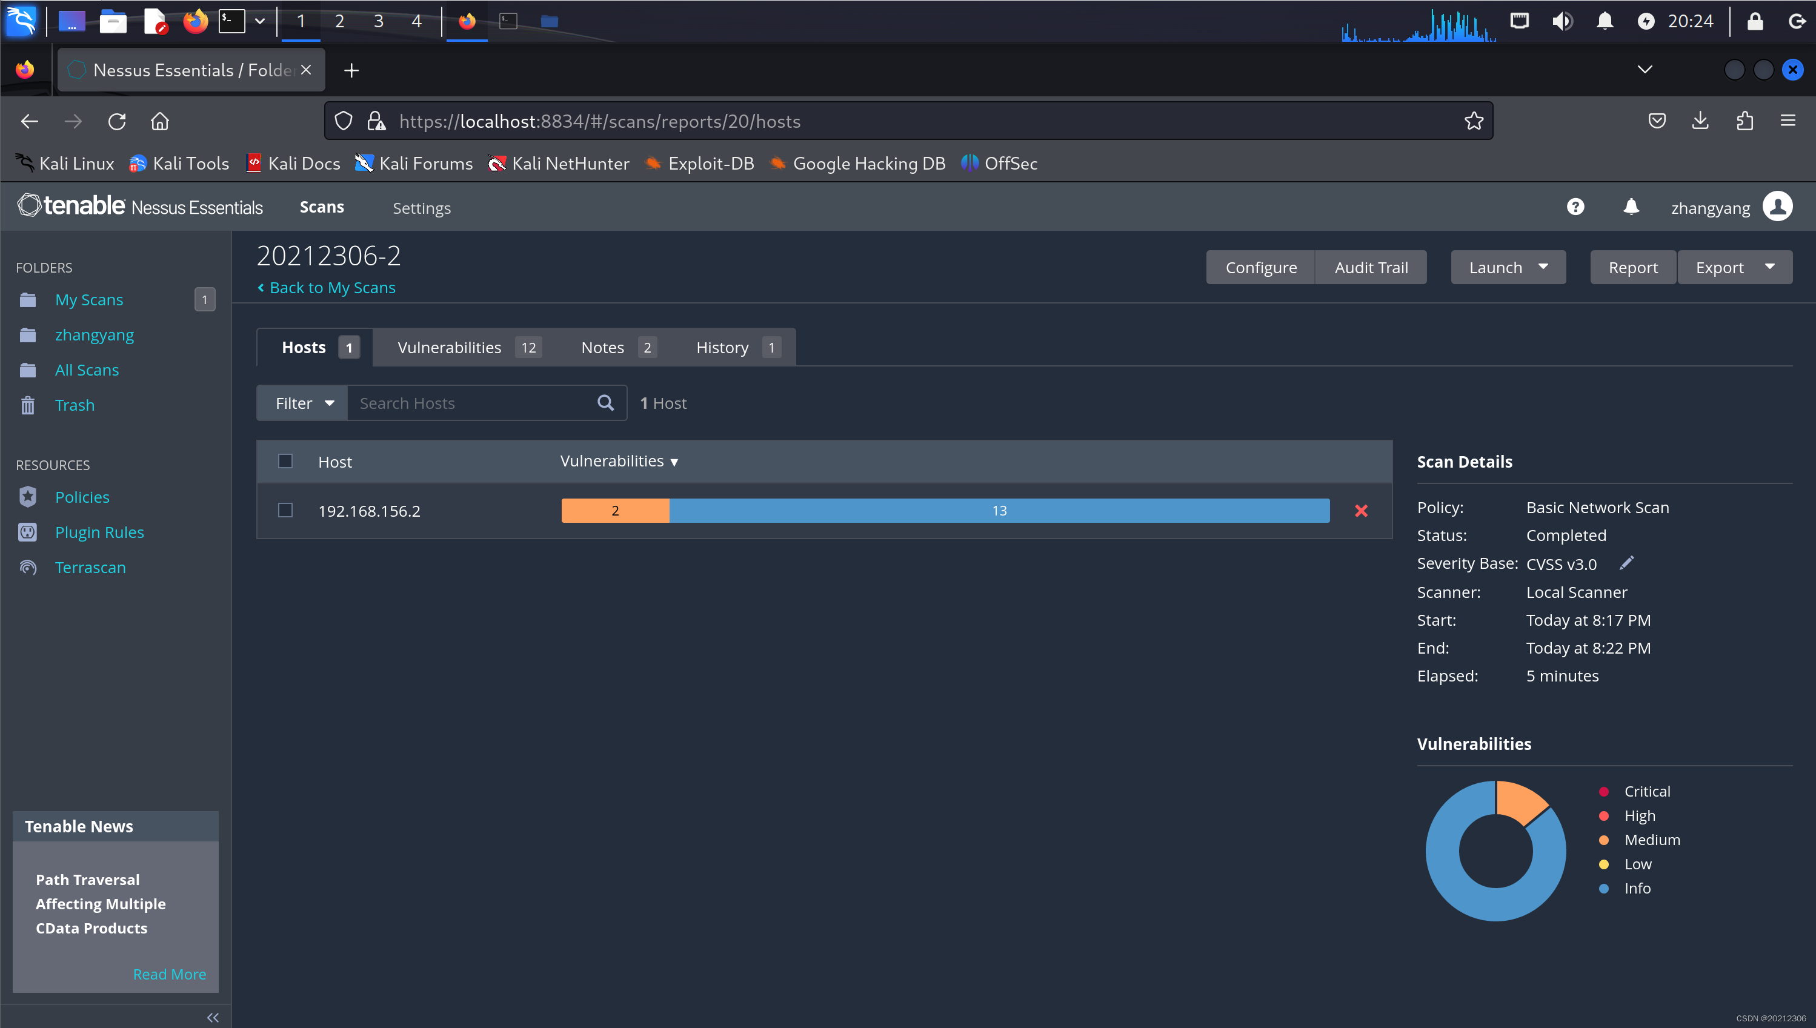The image size is (1816, 1028).
Task: Click the Search Hosts input field
Action: (476, 402)
